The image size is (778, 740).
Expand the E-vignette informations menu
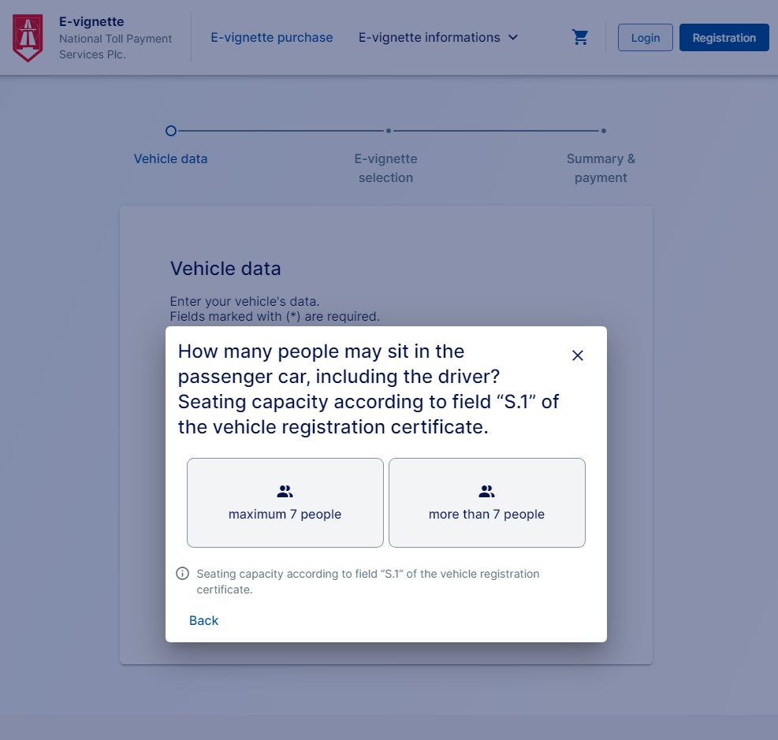tap(430, 37)
